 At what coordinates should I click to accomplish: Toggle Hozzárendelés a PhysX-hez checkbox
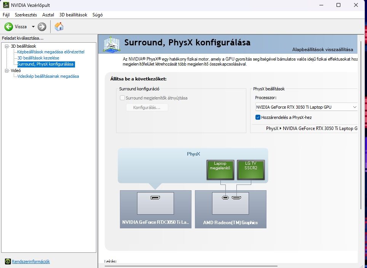click(x=258, y=117)
